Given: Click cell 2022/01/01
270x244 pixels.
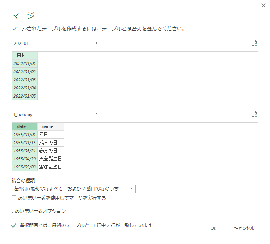Looking at the screenshot, I should tap(25, 64).
